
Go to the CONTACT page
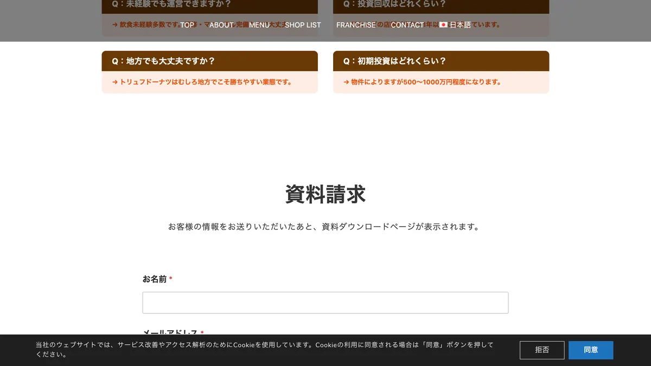pyautogui.click(x=407, y=25)
